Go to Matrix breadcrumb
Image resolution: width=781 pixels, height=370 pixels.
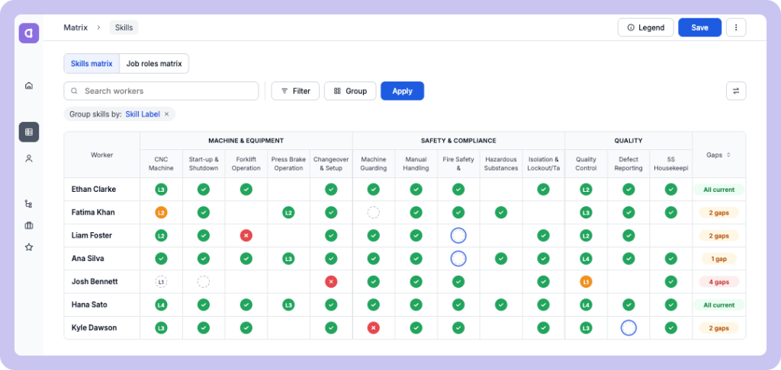(x=76, y=27)
